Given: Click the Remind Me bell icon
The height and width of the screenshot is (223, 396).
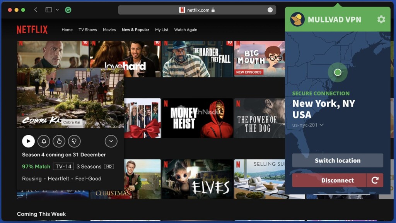Looking at the screenshot, I should click(44, 141).
